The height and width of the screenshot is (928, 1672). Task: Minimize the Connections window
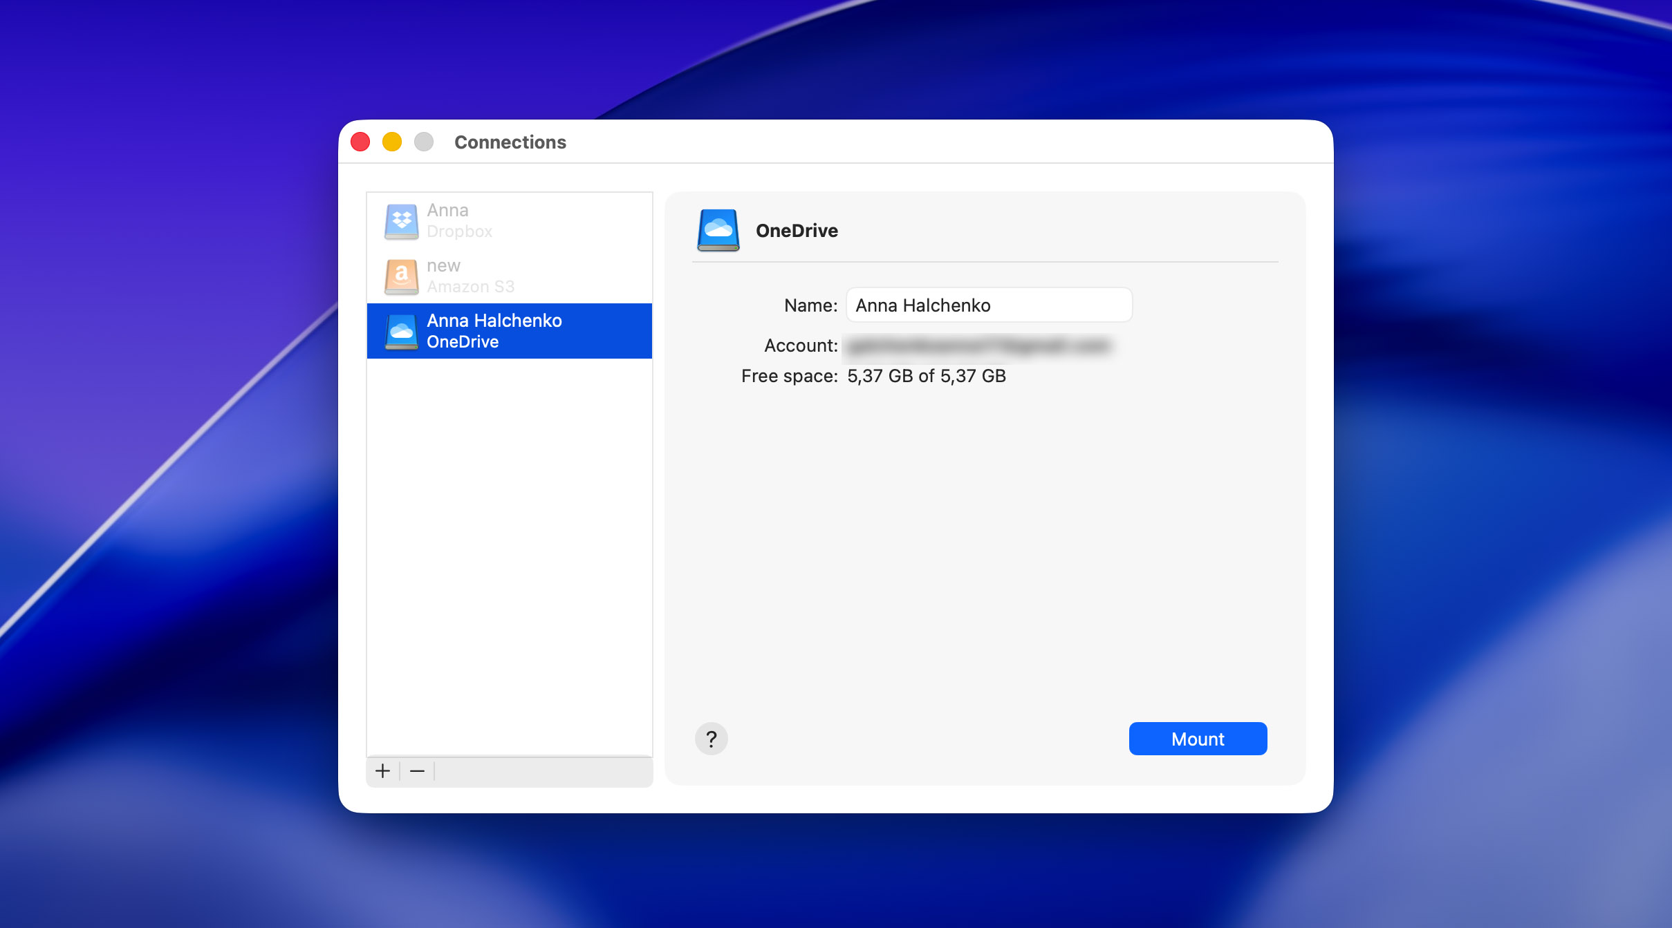[x=391, y=141]
